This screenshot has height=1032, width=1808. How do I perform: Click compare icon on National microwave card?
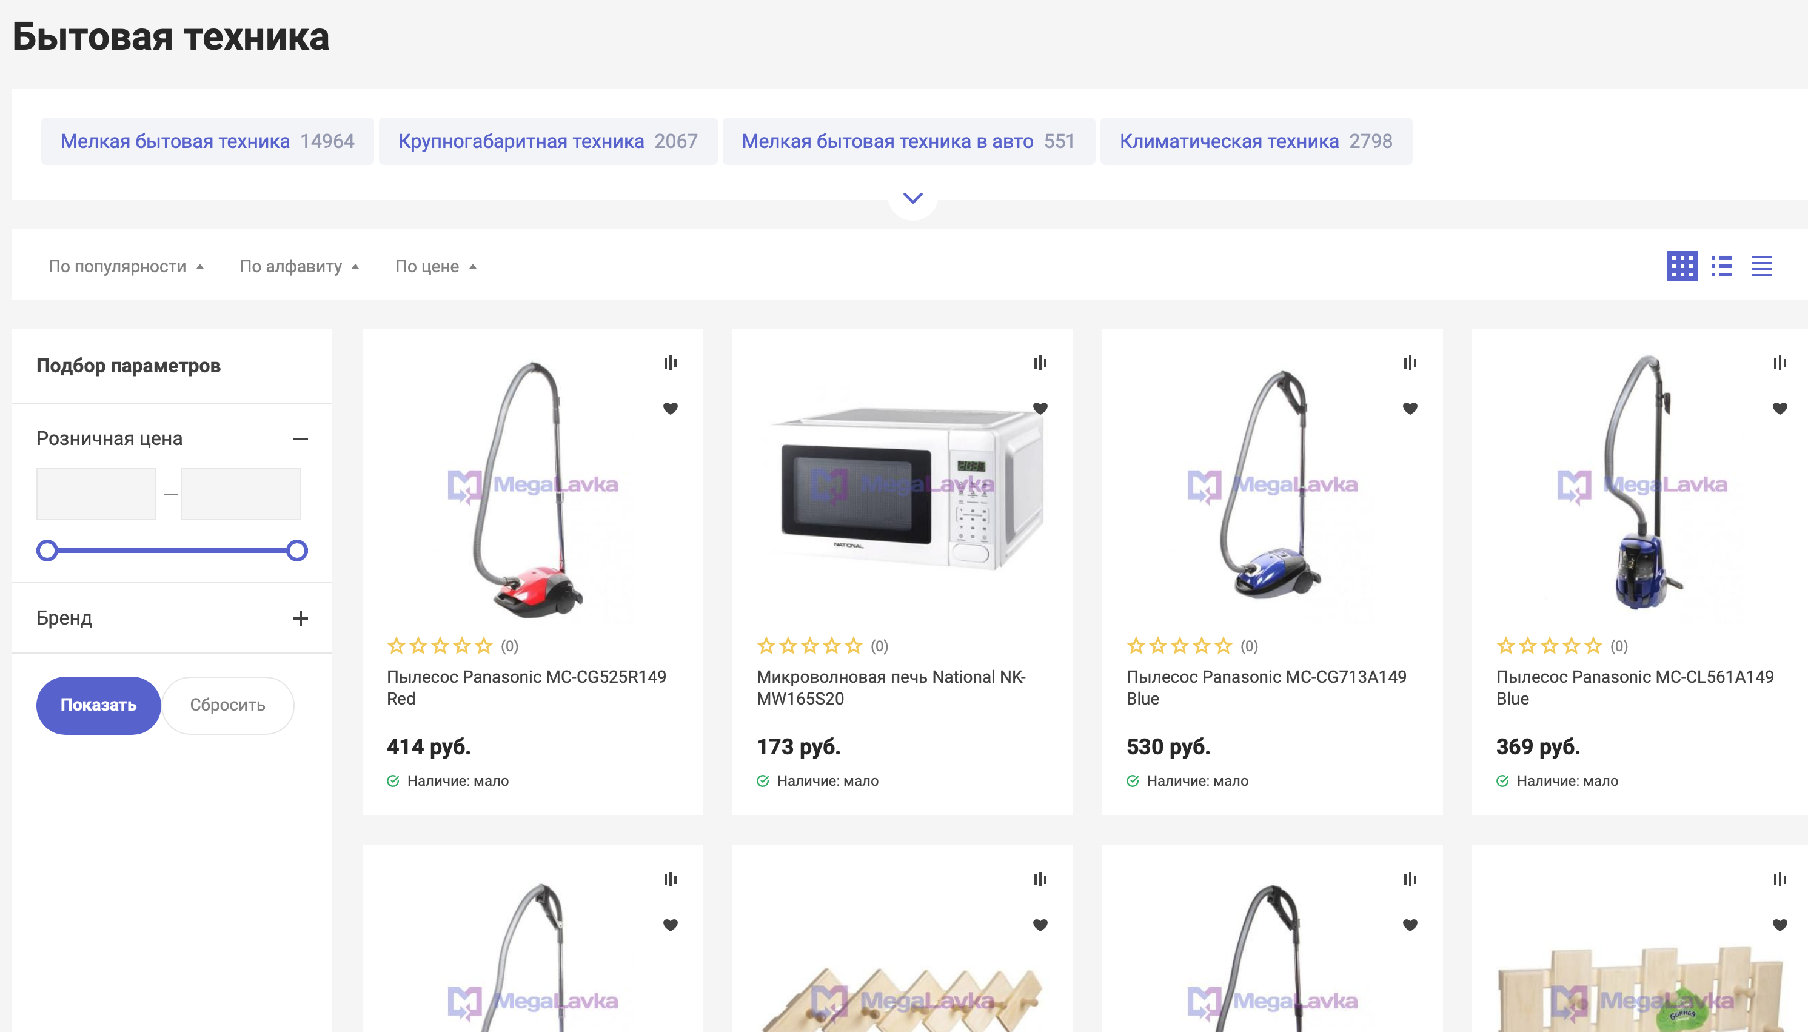[x=1040, y=363]
